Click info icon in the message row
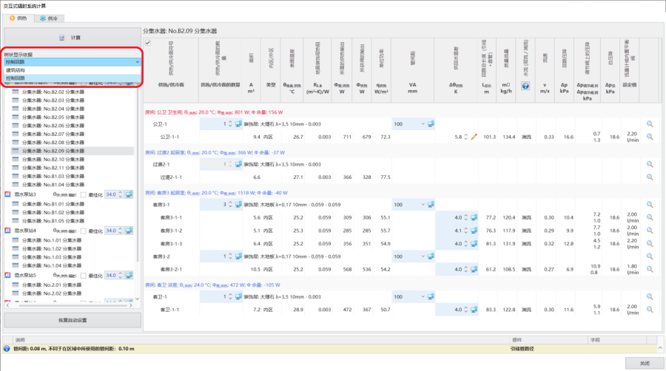 [x=7, y=349]
